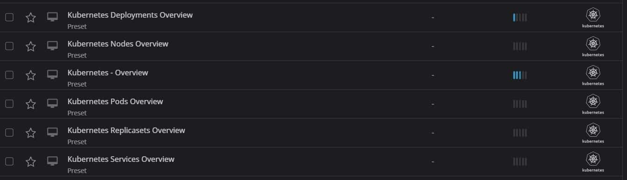Screen dimensions: 627x180
Task: Open Kubernetes Pods Overview dashboard
Action: tap(115, 101)
